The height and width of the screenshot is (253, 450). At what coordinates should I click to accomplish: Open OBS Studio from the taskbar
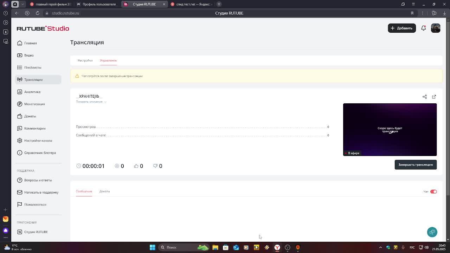[288, 247]
